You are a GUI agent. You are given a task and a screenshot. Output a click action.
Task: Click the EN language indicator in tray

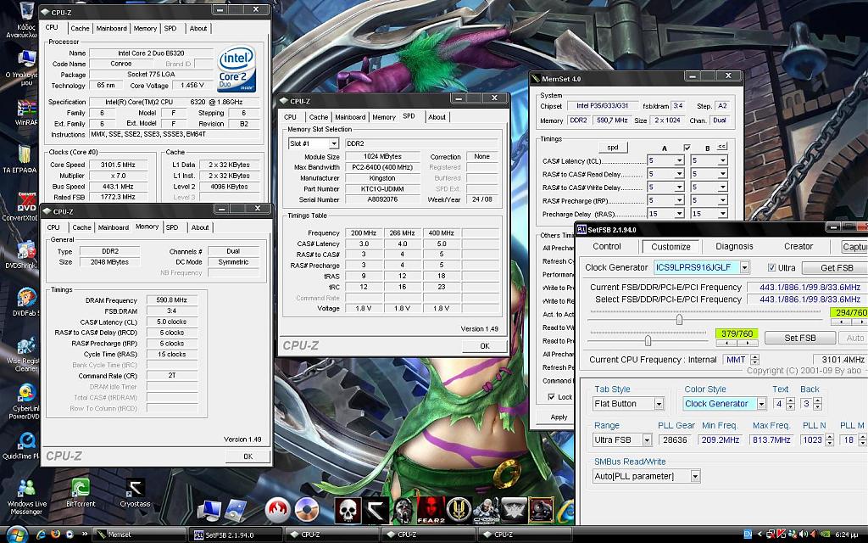[748, 535]
